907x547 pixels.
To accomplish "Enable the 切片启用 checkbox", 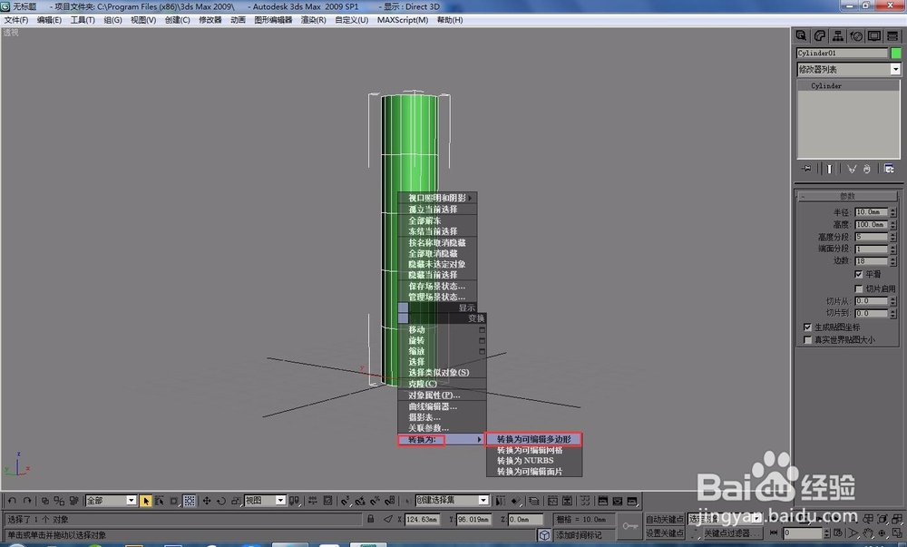I will 858,288.
